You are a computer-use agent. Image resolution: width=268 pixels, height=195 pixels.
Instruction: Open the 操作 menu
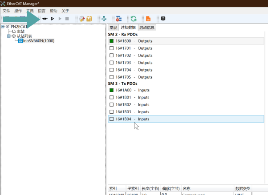(x=18, y=11)
